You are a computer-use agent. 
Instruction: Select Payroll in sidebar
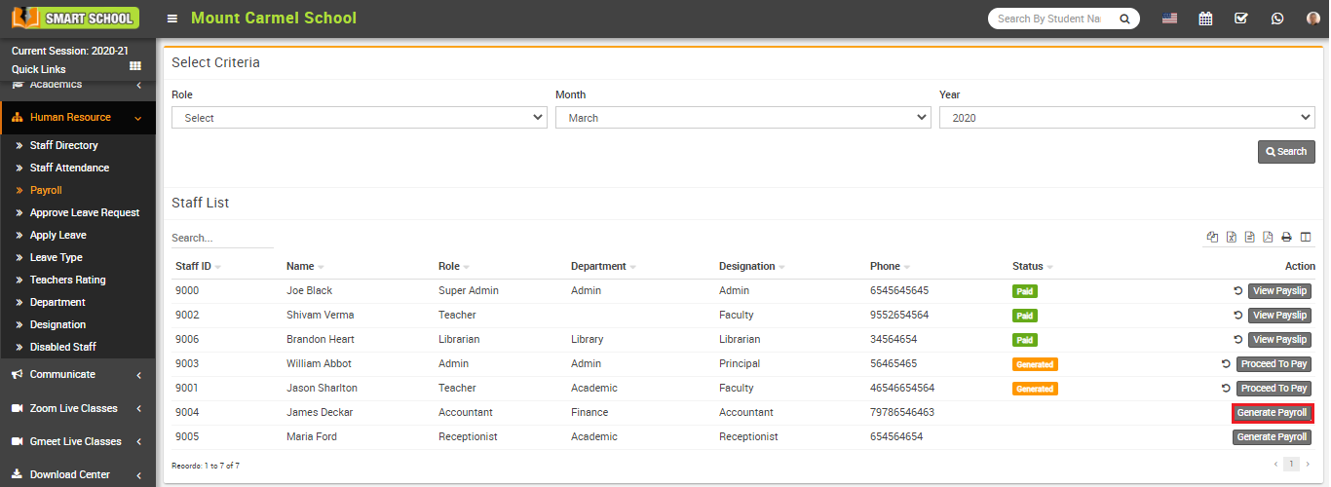pos(46,190)
